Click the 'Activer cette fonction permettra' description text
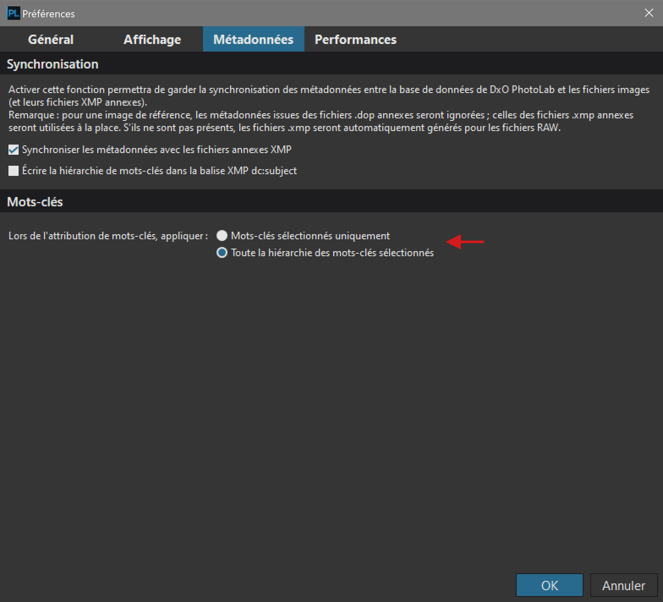663x602 pixels. (329, 109)
